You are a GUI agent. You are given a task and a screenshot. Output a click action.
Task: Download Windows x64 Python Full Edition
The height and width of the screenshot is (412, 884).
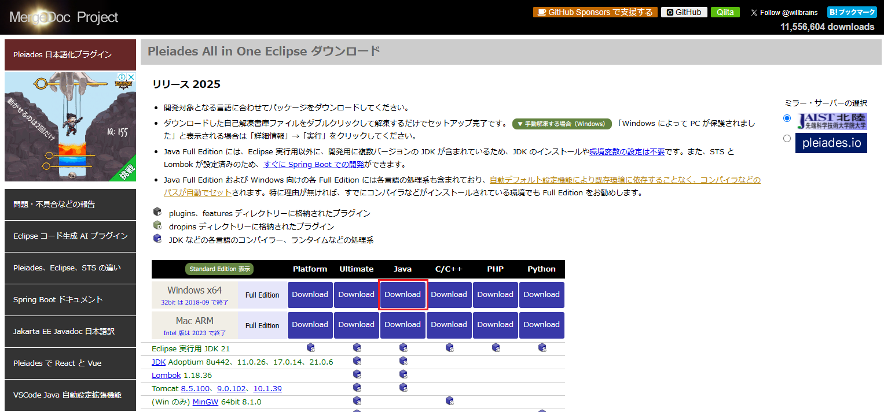click(x=542, y=295)
